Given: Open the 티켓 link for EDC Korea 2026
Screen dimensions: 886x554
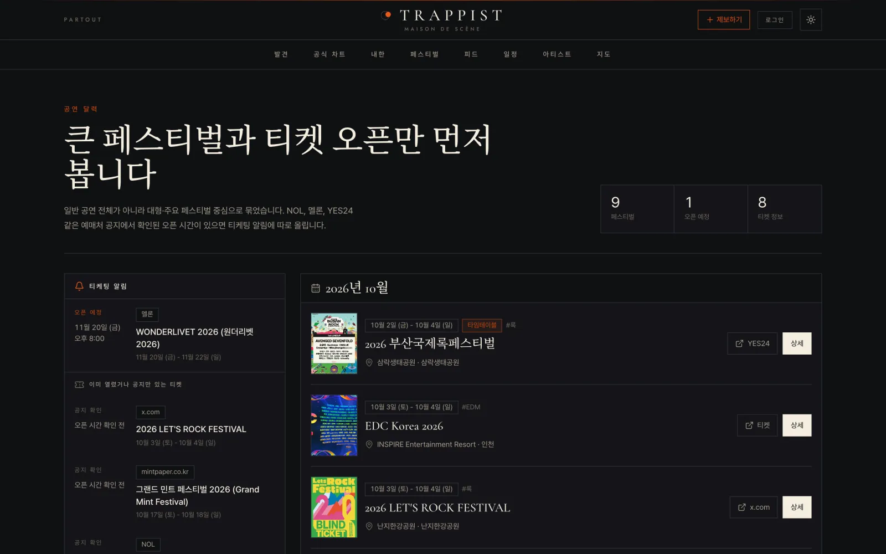Looking at the screenshot, I should tap(758, 425).
